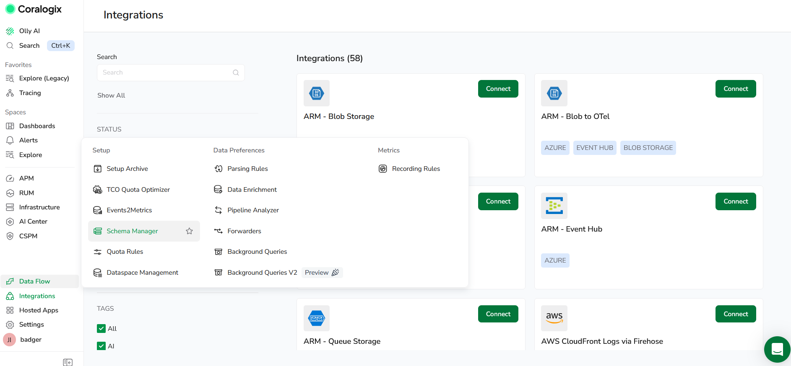The image size is (791, 366).
Task: Open Background Queries V2 preview
Action: click(278, 273)
